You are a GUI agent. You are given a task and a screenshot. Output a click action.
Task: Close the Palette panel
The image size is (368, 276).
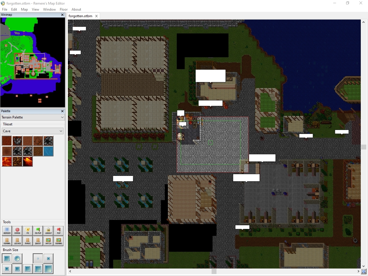[x=62, y=111]
